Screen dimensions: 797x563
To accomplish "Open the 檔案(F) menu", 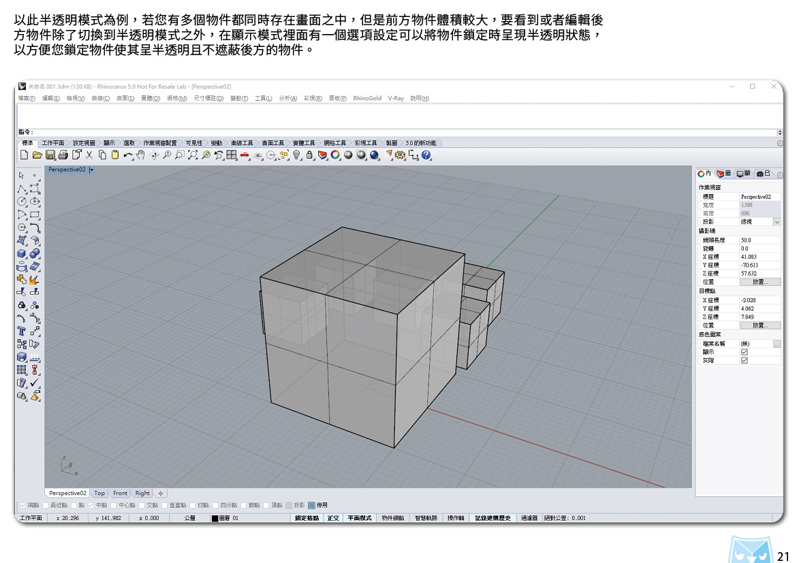I will click(x=27, y=99).
